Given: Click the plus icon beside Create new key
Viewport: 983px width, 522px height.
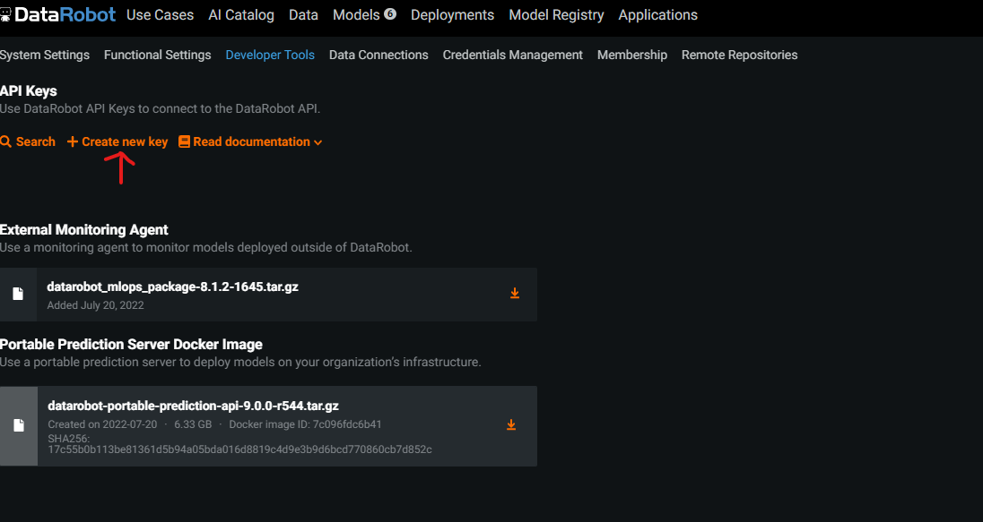Looking at the screenshot, I should click(72, 141).
